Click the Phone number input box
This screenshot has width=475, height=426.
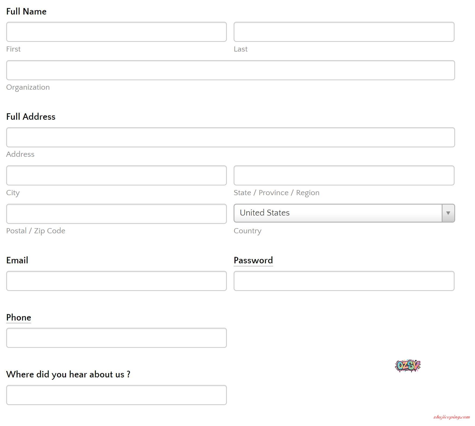[x=116, y=338]
